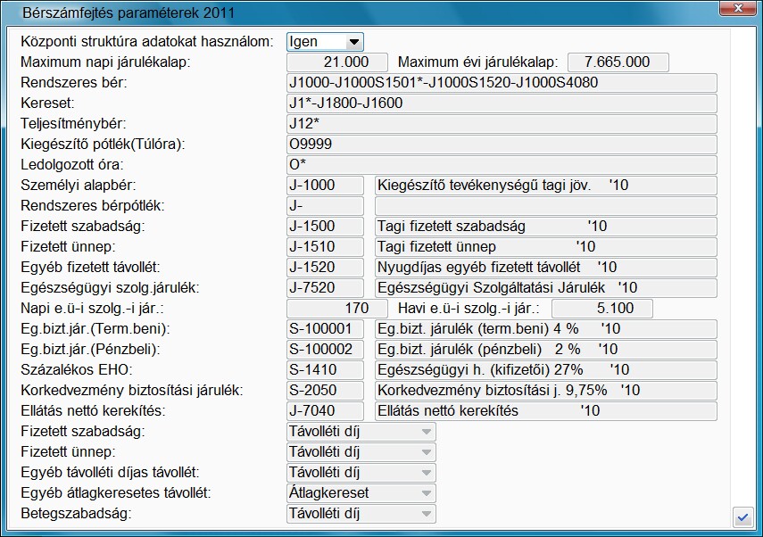Click Eg.bizt. járulék (term.beni) 4 % description
The width and height of the screenshot is (763, 537).
[x=546, y=329]
